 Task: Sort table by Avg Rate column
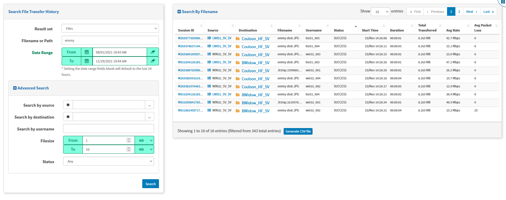coord(457,28)
